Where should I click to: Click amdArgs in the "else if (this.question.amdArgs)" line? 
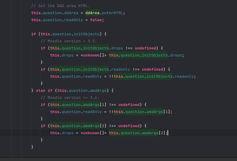(98, 91)
